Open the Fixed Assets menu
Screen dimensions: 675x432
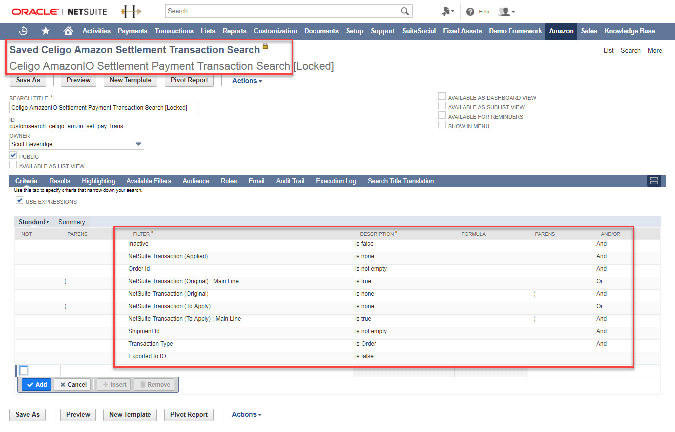click(x=462, y=31)
